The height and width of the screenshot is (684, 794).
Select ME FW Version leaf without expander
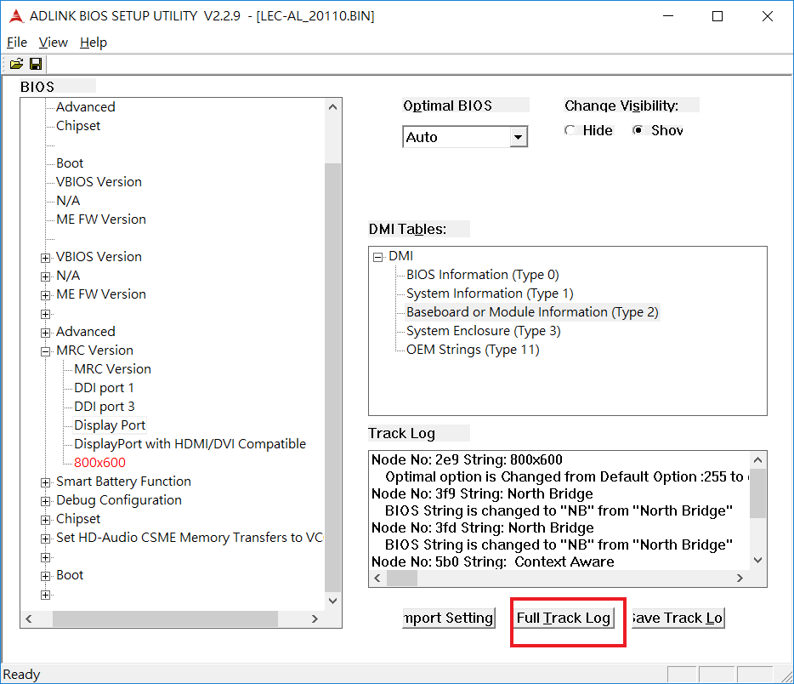[x=101, y=219]
